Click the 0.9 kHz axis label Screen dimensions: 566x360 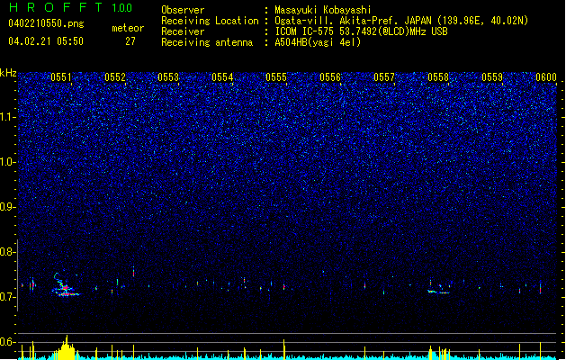[x=8, y=207]
